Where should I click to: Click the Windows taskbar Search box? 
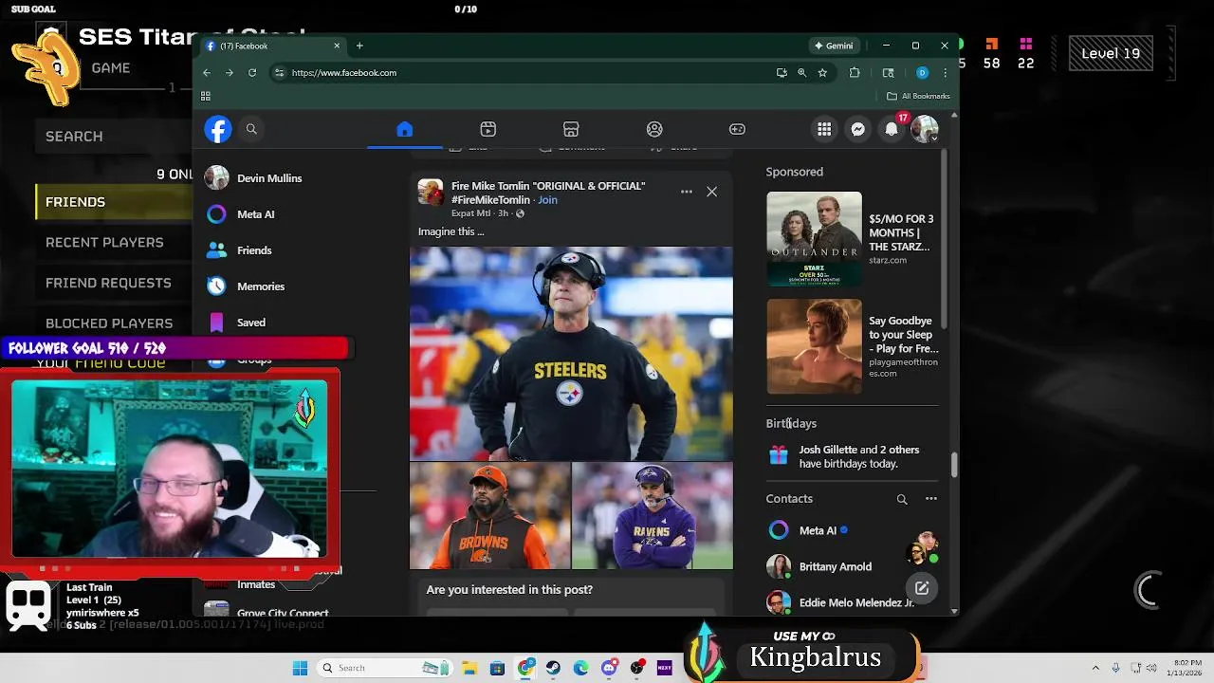click(384, 668)
